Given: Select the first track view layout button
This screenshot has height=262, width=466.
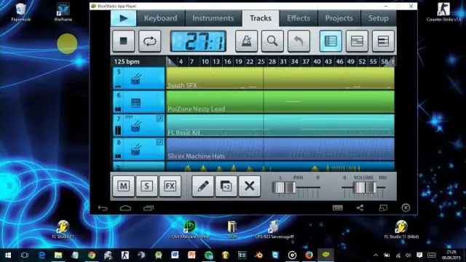Looking at the screenshot, I should (331, 41).
